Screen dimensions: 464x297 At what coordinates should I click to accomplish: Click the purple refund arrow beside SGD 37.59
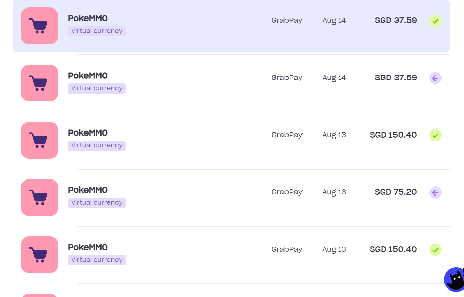[x=435, y=78]
